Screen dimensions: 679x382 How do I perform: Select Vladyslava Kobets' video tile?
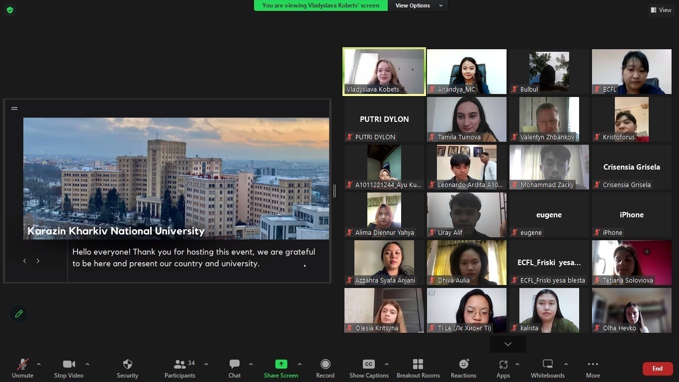(384, 72)
